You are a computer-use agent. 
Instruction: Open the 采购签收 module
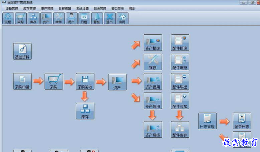(x=85, y=81)
